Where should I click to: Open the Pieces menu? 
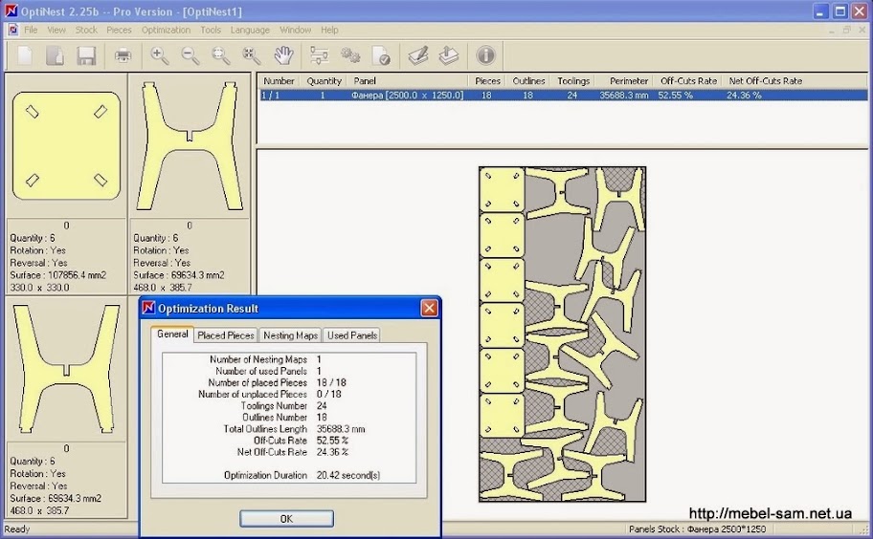(119, 30)
